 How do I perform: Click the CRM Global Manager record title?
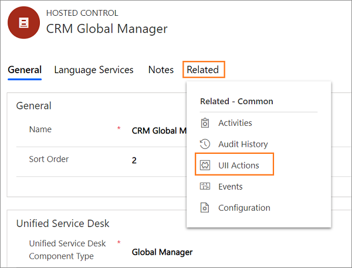(107, 29)
